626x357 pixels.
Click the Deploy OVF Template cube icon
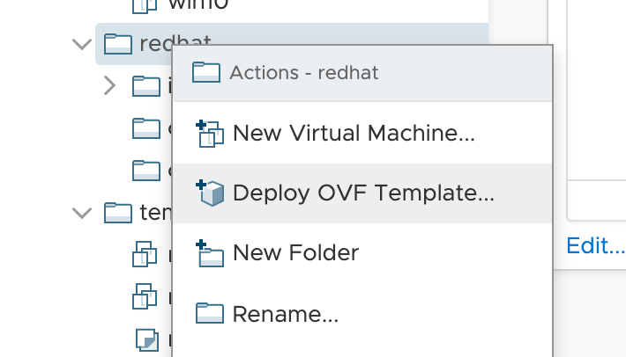(x=210, y=193)
